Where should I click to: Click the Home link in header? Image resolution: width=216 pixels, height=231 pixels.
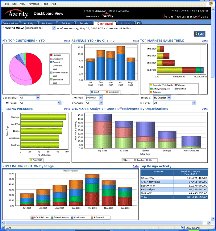[x=175, y=11]
